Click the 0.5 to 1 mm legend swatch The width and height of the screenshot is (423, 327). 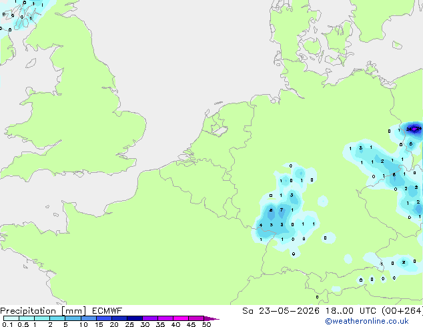27,318
